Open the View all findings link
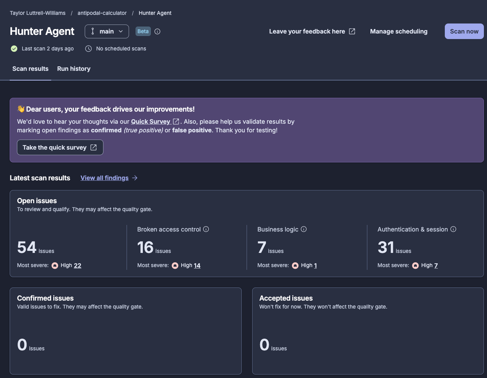This screenshot has height=378, width=487. (104, 178)
